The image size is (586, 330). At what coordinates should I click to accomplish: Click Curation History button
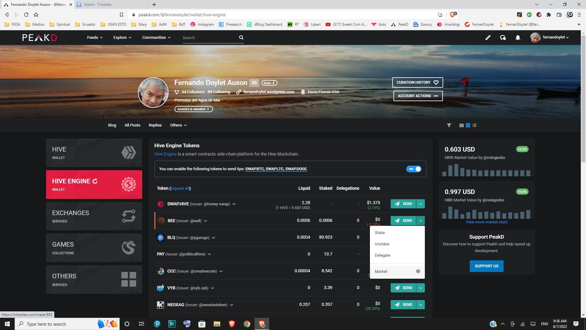coord(418,82)
